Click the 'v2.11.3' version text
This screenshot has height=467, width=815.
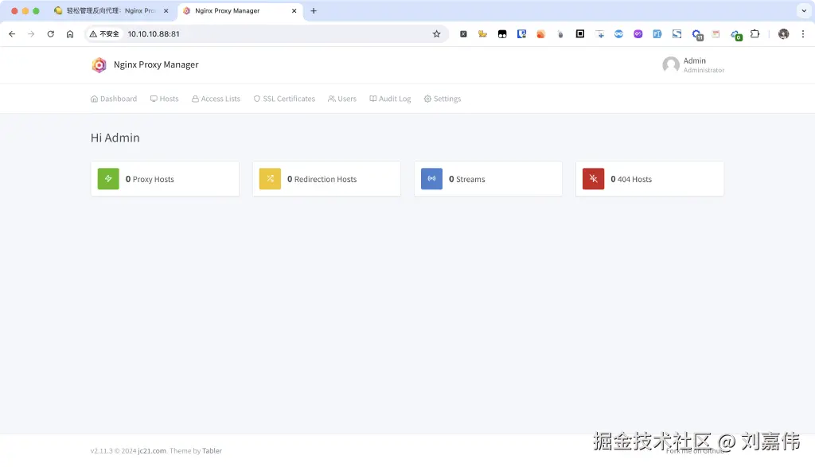pyautogui.click(x=101, y=451)
